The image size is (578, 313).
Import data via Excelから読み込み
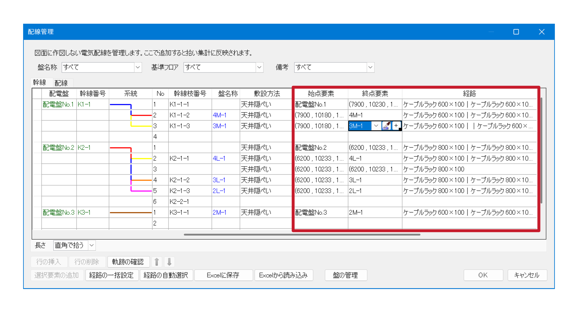click(x=284, y=275)
